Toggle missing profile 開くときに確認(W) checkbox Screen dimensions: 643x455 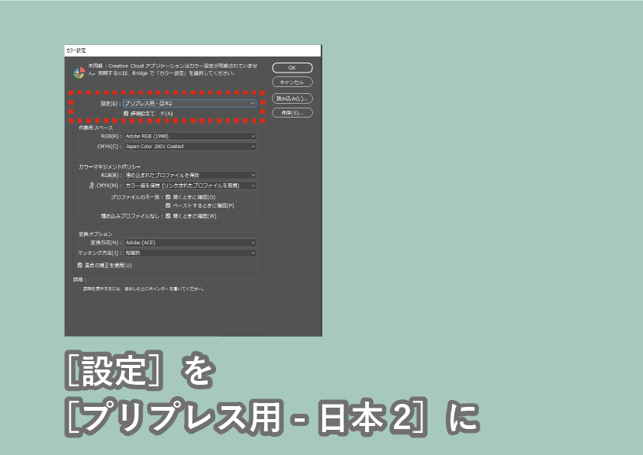pyautogui.click(x=168, y=216)
